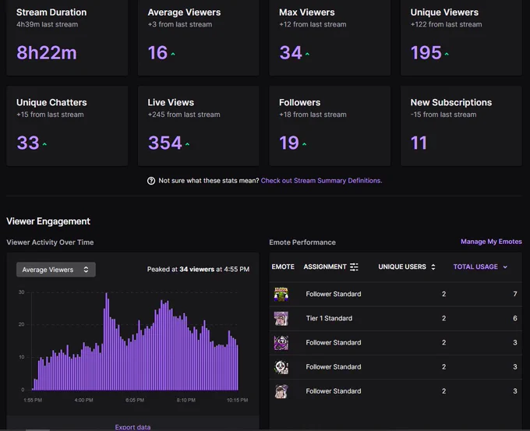Viewport: 530px width, 431px height.
Task: Select the Tier 1 Standard emote thumbnail
Action: [x=281, y=319]
